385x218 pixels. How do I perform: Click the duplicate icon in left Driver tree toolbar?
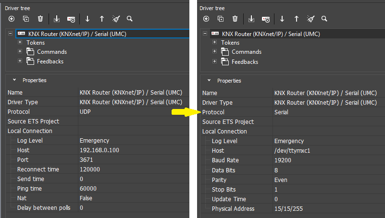[26, 19]
